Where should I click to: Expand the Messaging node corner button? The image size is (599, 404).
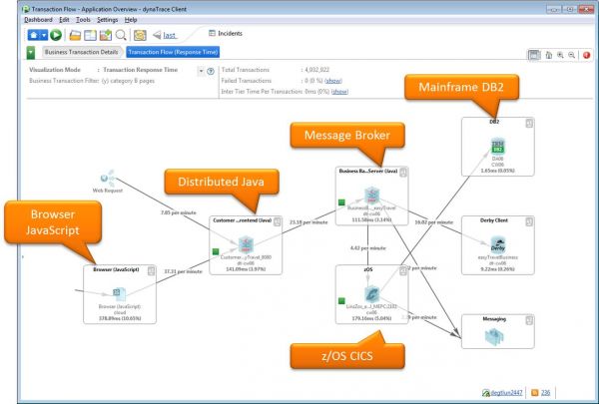click(529, 320)
